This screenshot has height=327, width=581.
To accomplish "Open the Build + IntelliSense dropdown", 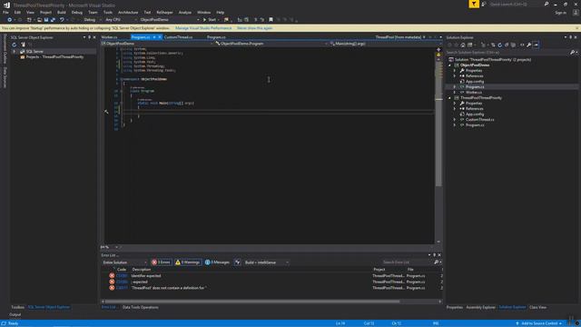I will tap(266, 263).
